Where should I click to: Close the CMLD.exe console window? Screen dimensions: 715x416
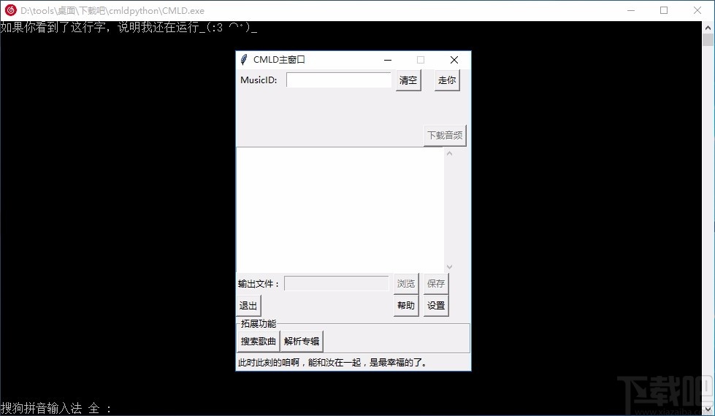(697, 10)
